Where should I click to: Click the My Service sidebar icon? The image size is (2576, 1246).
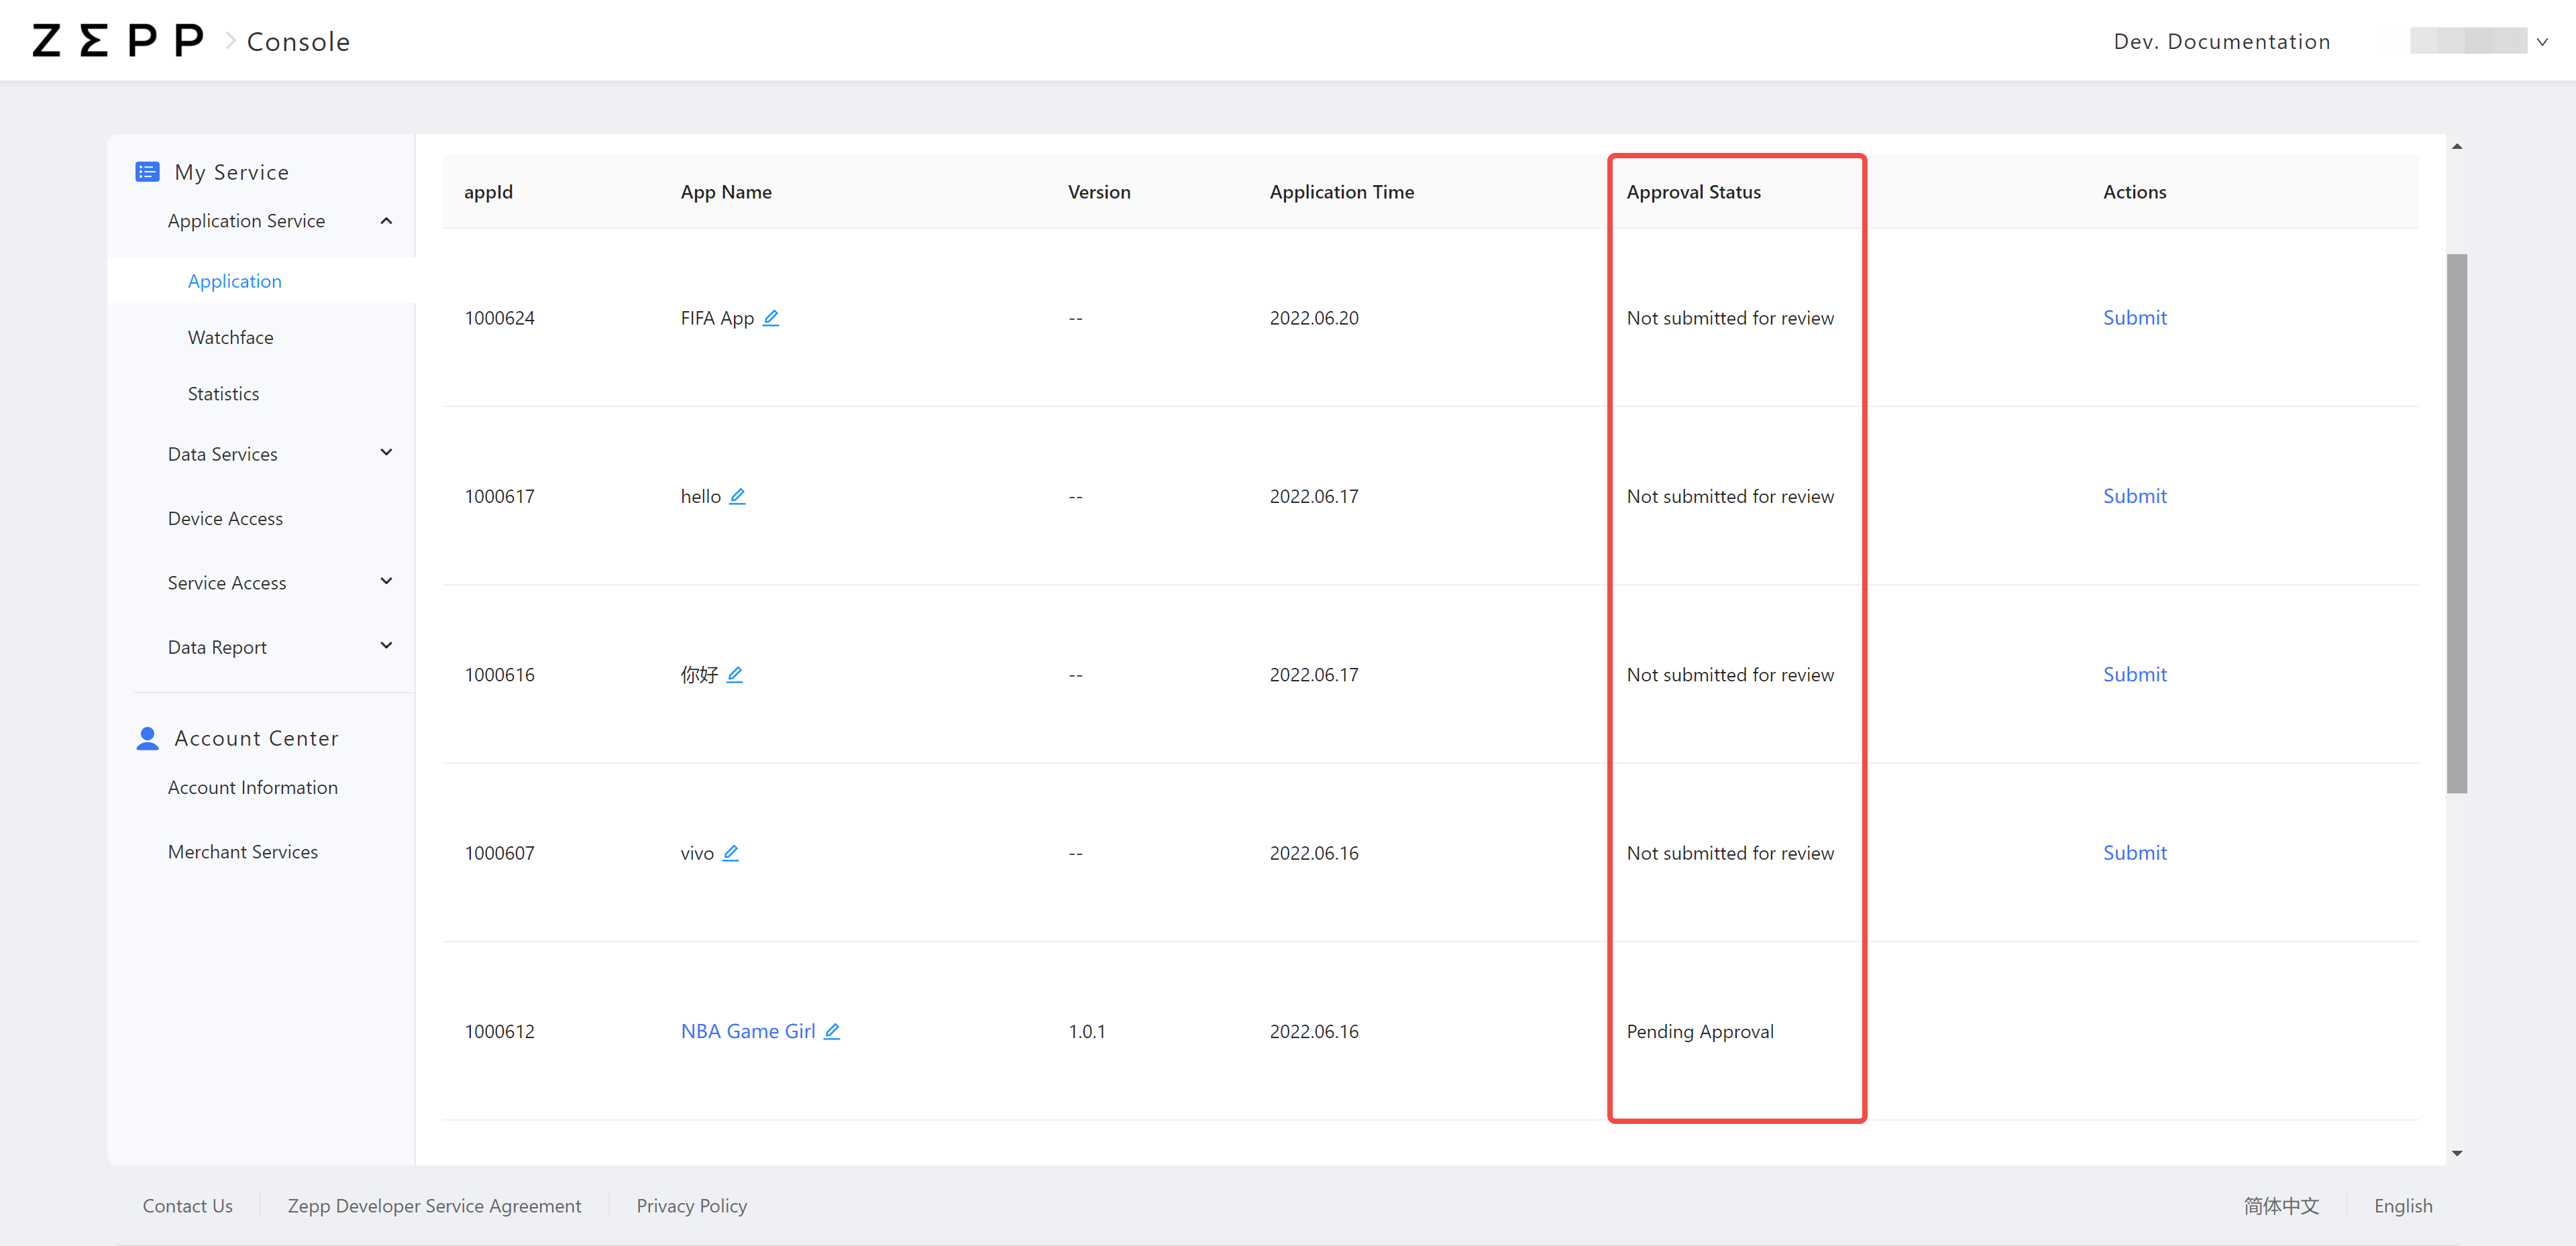tap(147, 171)
